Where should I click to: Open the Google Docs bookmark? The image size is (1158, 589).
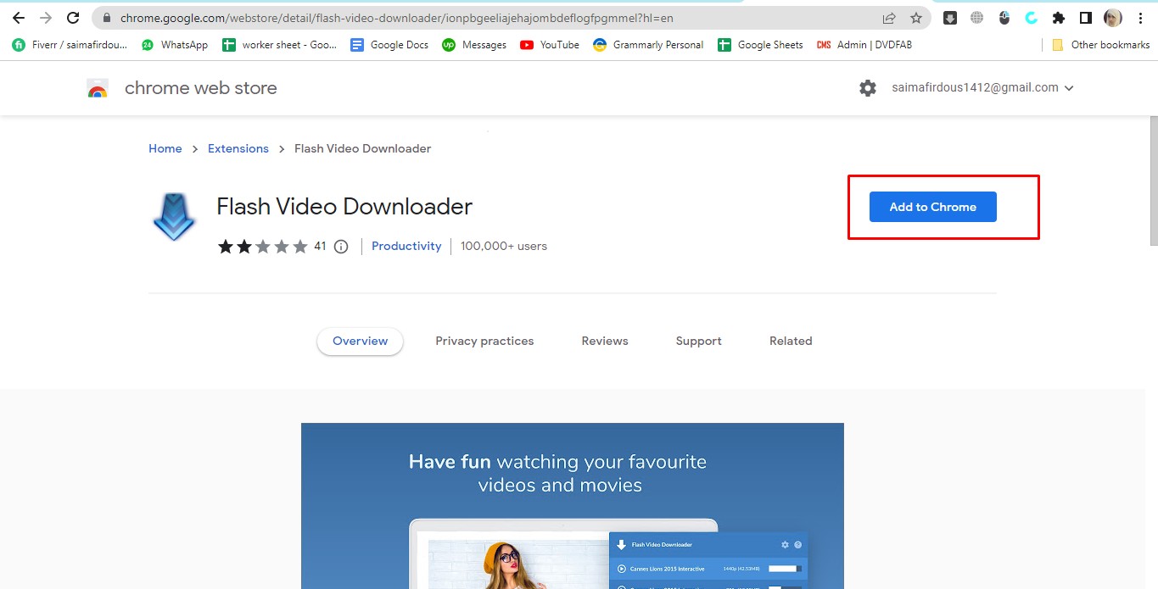389,45
